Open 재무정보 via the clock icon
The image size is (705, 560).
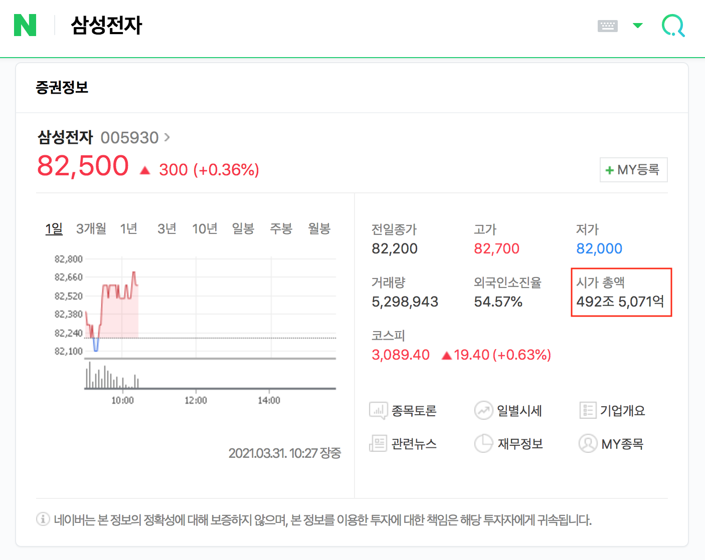click(x=483, y=443)
